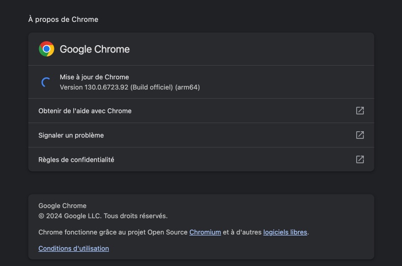This screenshot has height=266, width=402.
Task: Click the À propos de Chrome heading
Action: (63, 19)
